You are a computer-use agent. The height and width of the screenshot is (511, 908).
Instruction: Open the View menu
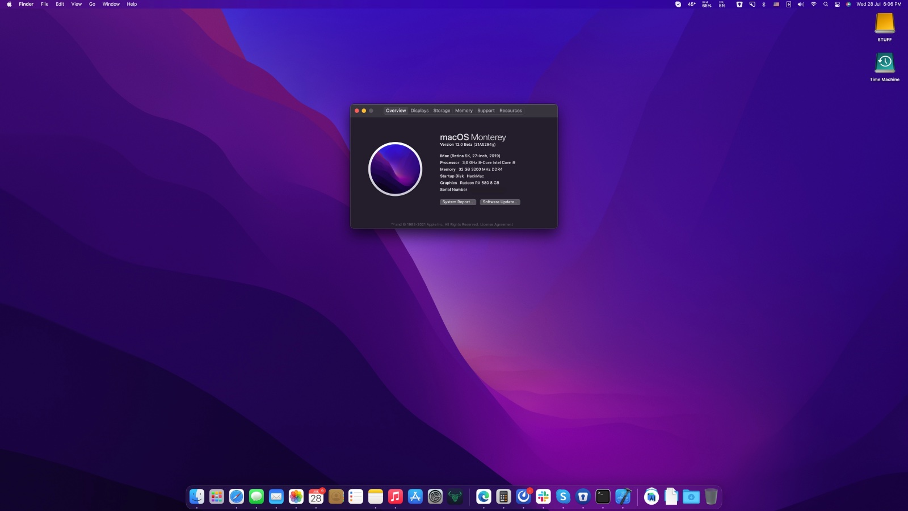click(x=76, y=4)
